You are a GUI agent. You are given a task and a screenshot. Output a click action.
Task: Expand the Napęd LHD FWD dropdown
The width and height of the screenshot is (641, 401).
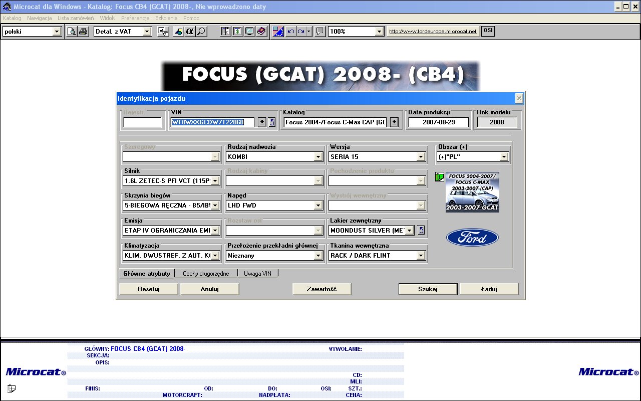[x=318, y=205]
